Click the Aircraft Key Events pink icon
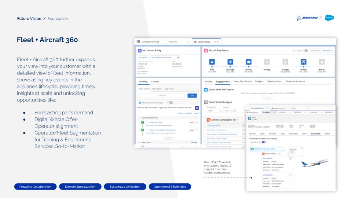The width and height of the screenshot is (352, 198). [206, 51]
